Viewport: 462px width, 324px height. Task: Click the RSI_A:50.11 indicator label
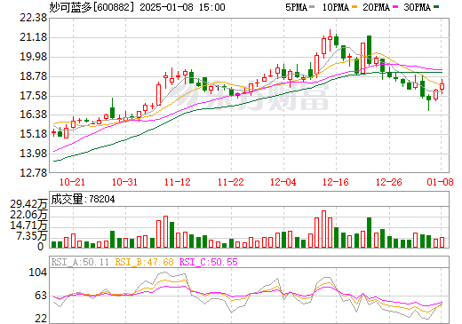coord(80,262)
